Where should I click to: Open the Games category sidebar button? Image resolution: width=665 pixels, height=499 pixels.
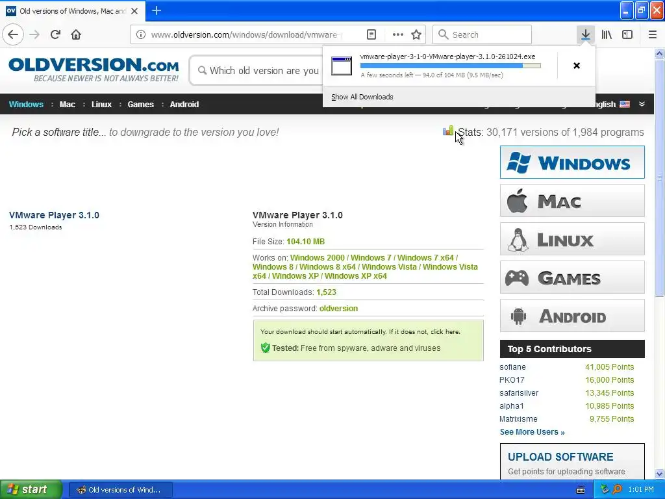[x=572, y=277]
